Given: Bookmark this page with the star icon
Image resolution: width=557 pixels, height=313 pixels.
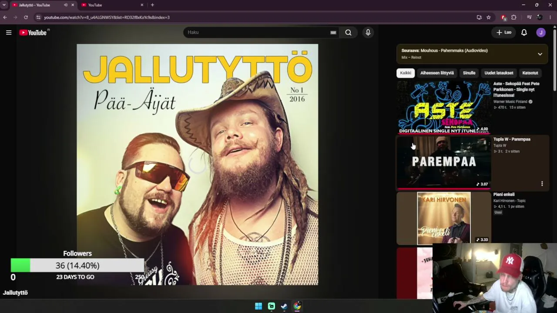Looking at the screenshot, I should click(x=489, y=17).
